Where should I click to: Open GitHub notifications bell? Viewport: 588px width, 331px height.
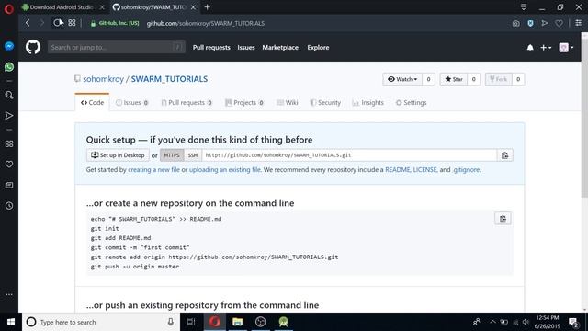(530, 48)
